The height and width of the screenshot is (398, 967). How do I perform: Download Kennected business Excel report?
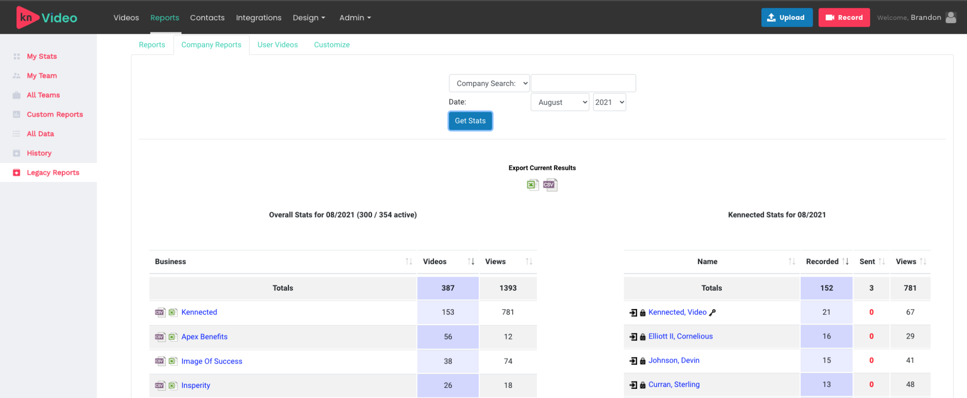pyautogui.click(x=173, y=312)
